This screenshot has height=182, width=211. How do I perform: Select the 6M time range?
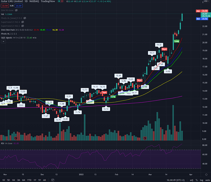click(x=24, y=180)
